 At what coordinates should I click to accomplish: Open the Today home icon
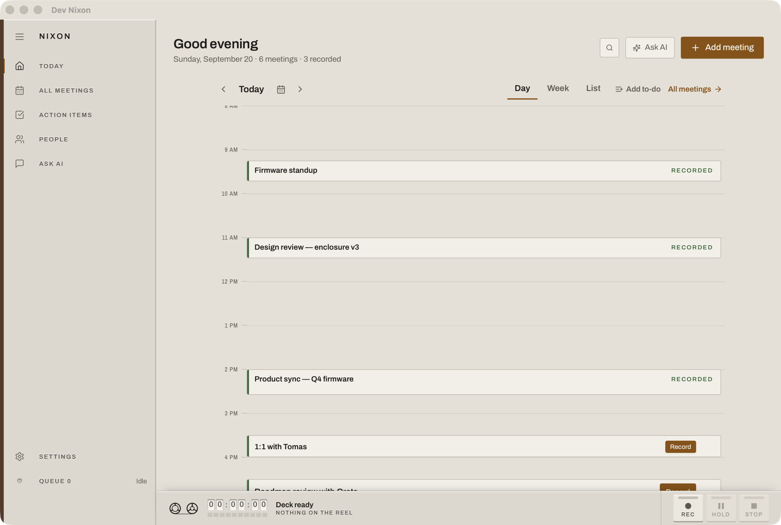point(20,66)
